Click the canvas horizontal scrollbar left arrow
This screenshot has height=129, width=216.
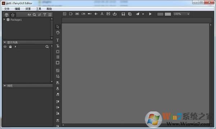coord(63,125)
